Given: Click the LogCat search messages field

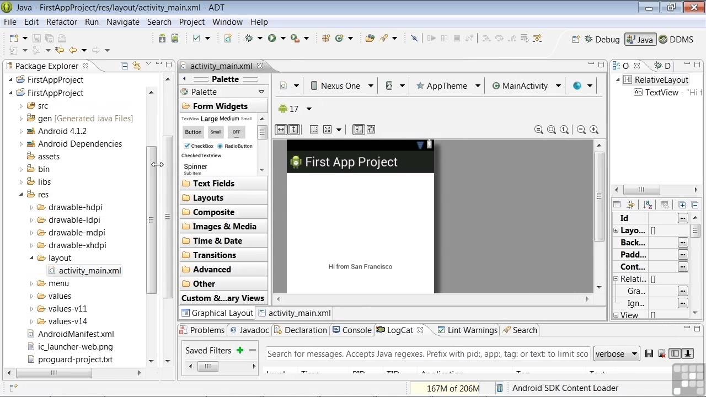Looking at the screenshot, I should pyautogui.click(x=427, y=354).
